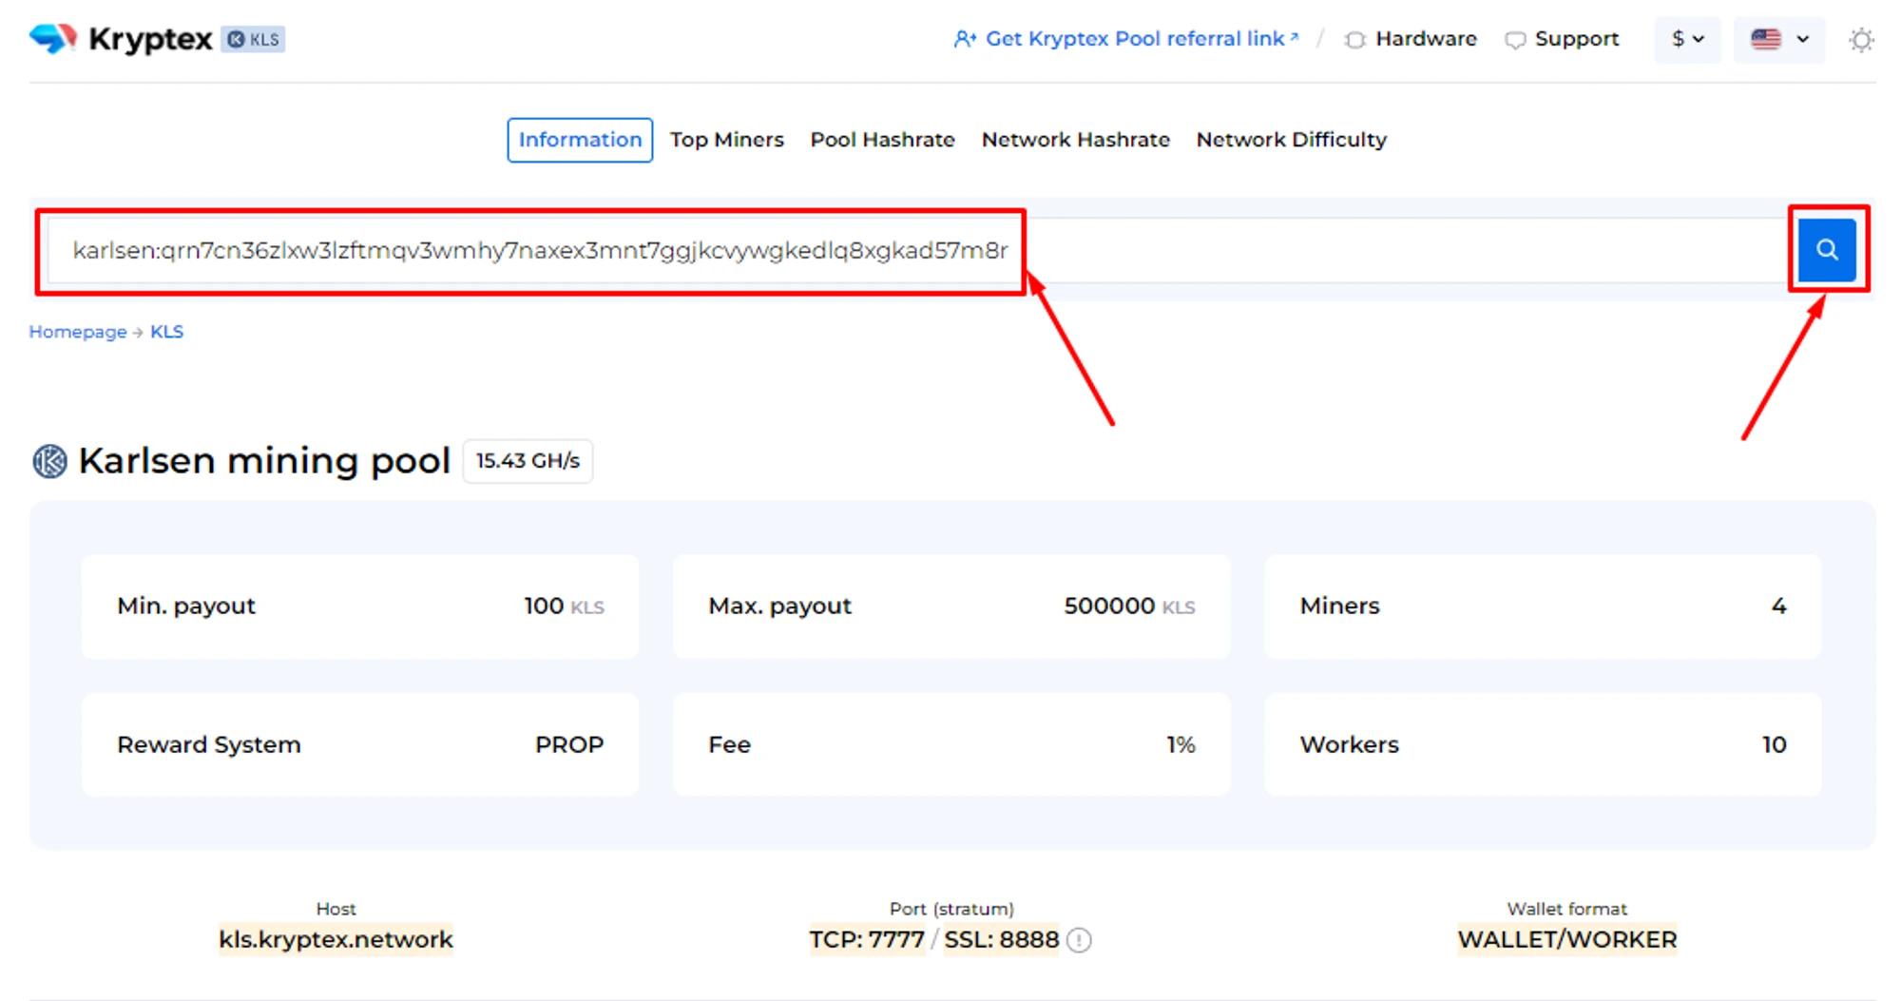
Task: Expand the language flag selector
Action: [x=1779, y=39]
